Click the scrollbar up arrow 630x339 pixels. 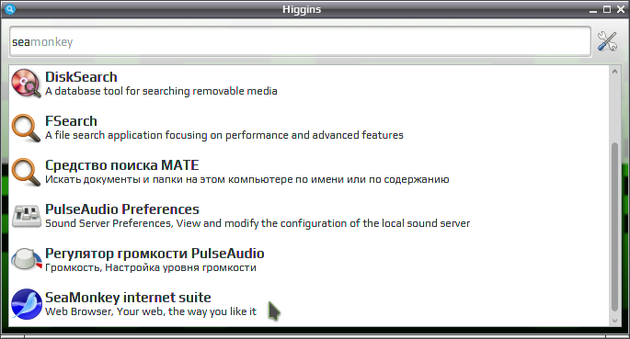pyautogui.click(x=614, y=72)
